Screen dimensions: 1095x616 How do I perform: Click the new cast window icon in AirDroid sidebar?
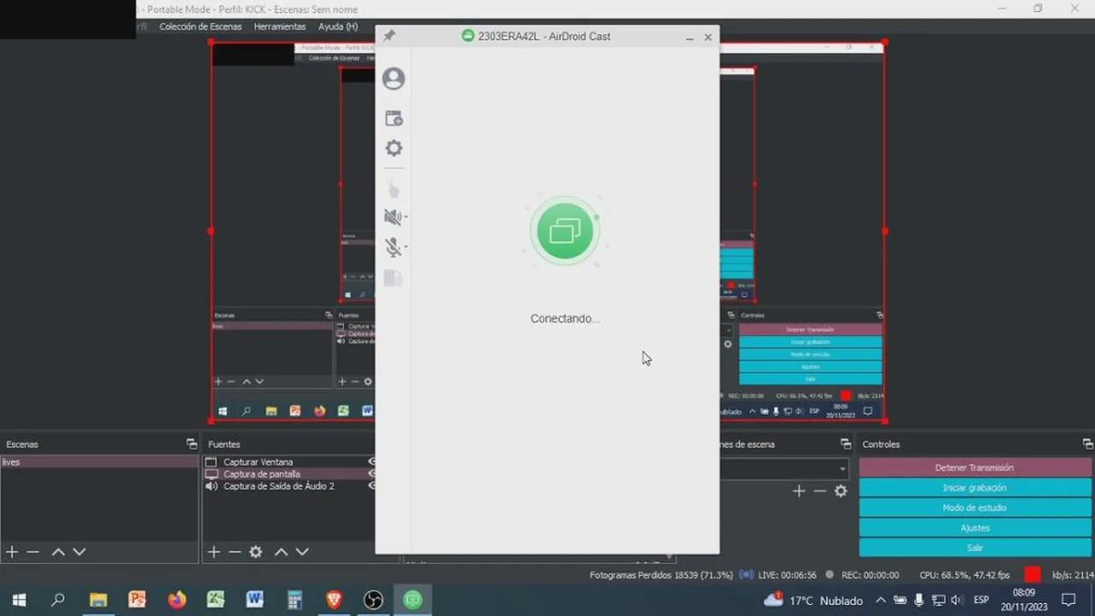[x=394, y=118]
